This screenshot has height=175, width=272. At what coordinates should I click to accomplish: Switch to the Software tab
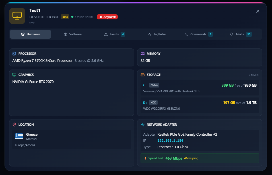73,34
